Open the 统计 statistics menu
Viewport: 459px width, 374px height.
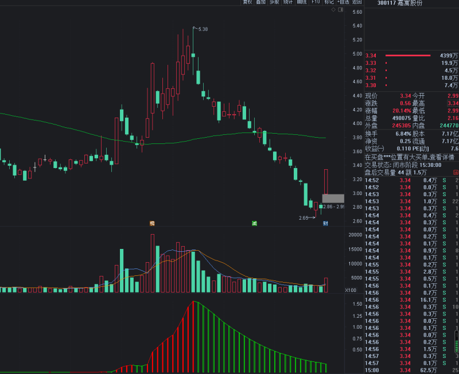tap(288, 2)
